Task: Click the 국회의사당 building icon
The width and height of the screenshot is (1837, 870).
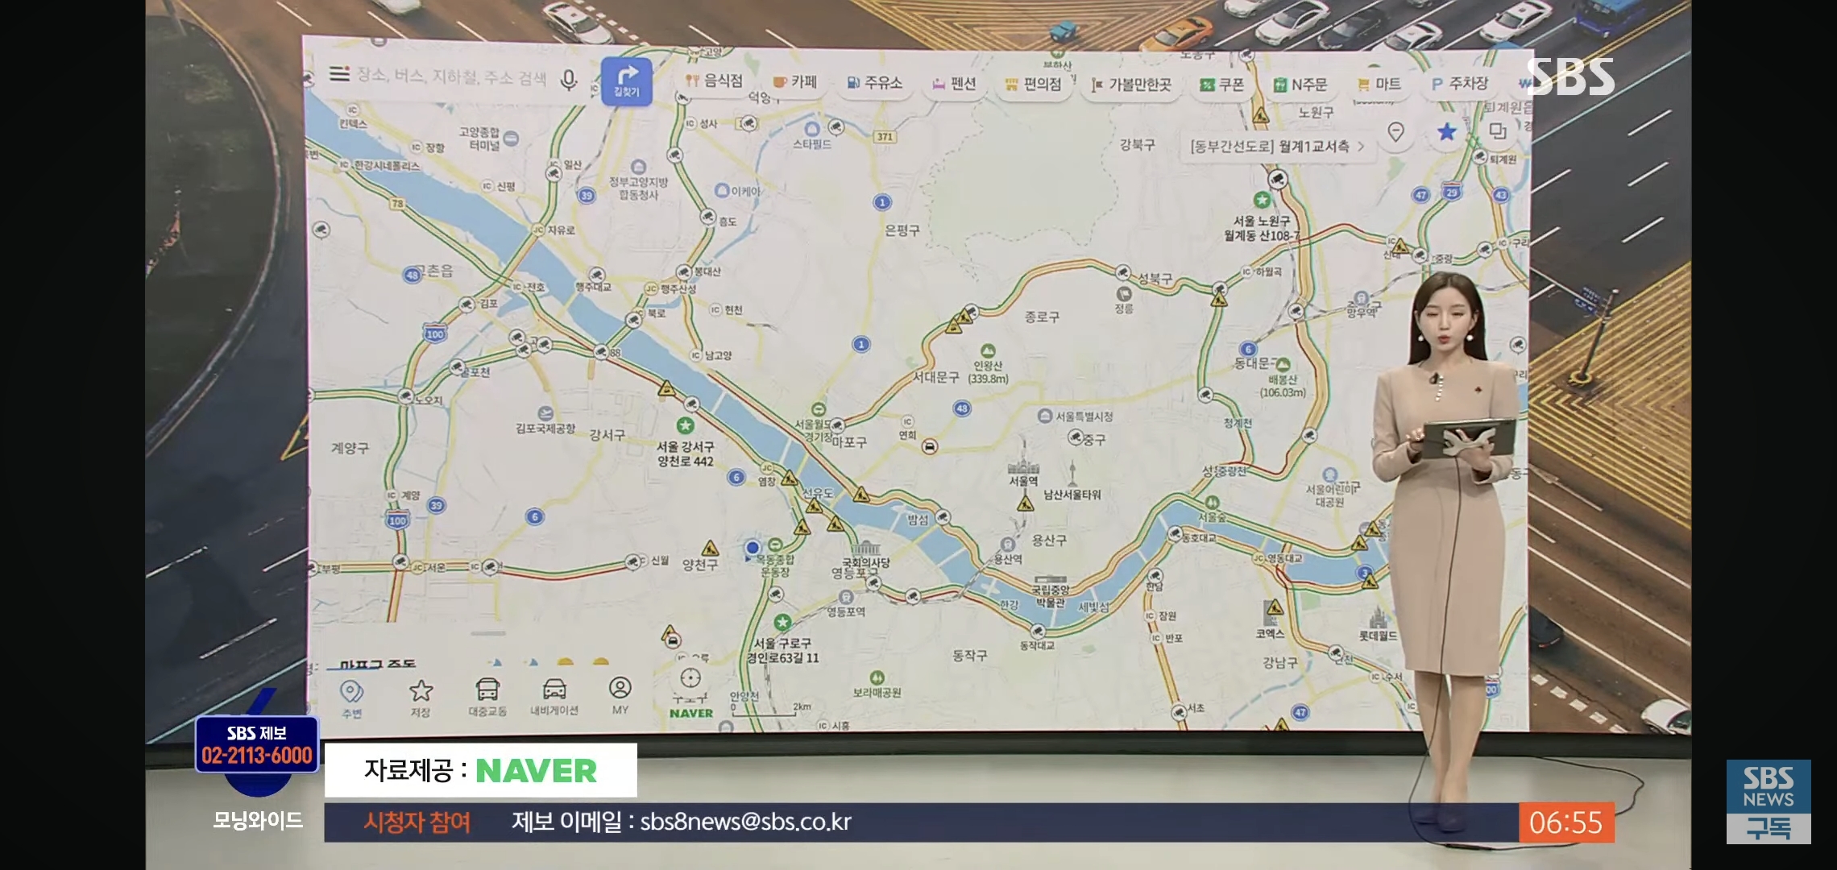Action: coord(865,547)
